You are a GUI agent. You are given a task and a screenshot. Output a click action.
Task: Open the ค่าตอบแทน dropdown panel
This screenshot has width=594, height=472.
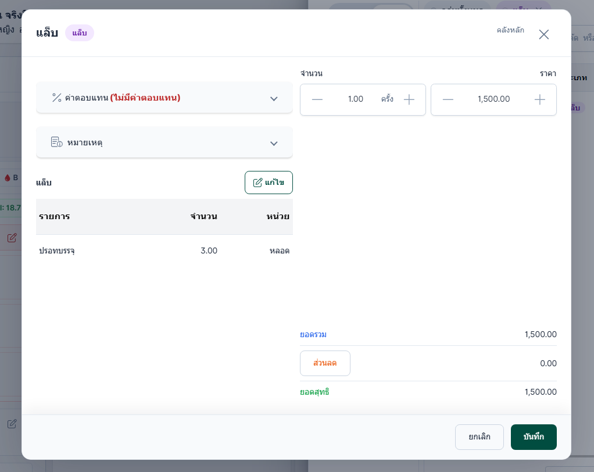pyautogui.click(x=164, y=98)
